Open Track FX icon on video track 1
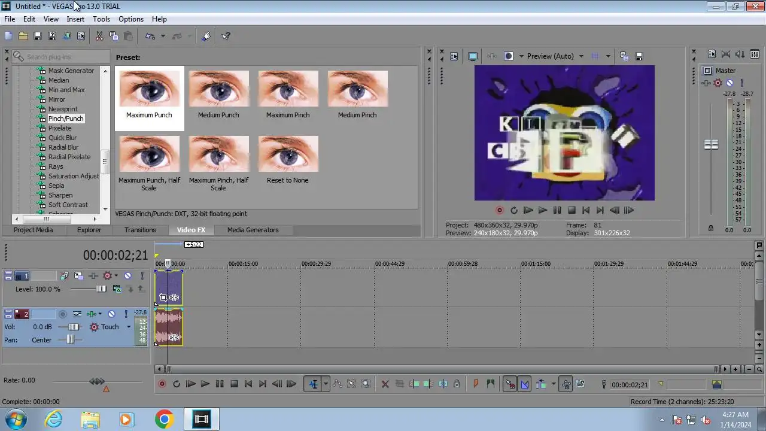This screenshot has width=766, height=431. pos(93,276)
